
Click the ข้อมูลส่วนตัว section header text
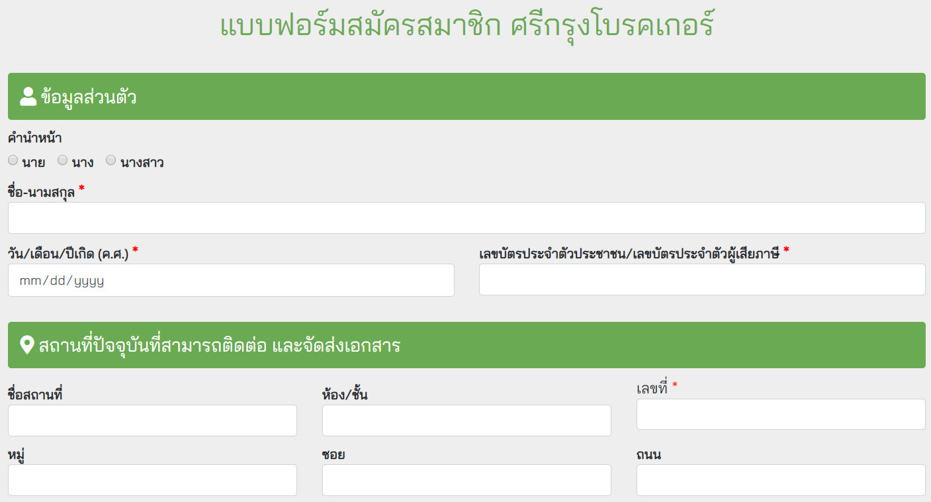click(89, 97)
